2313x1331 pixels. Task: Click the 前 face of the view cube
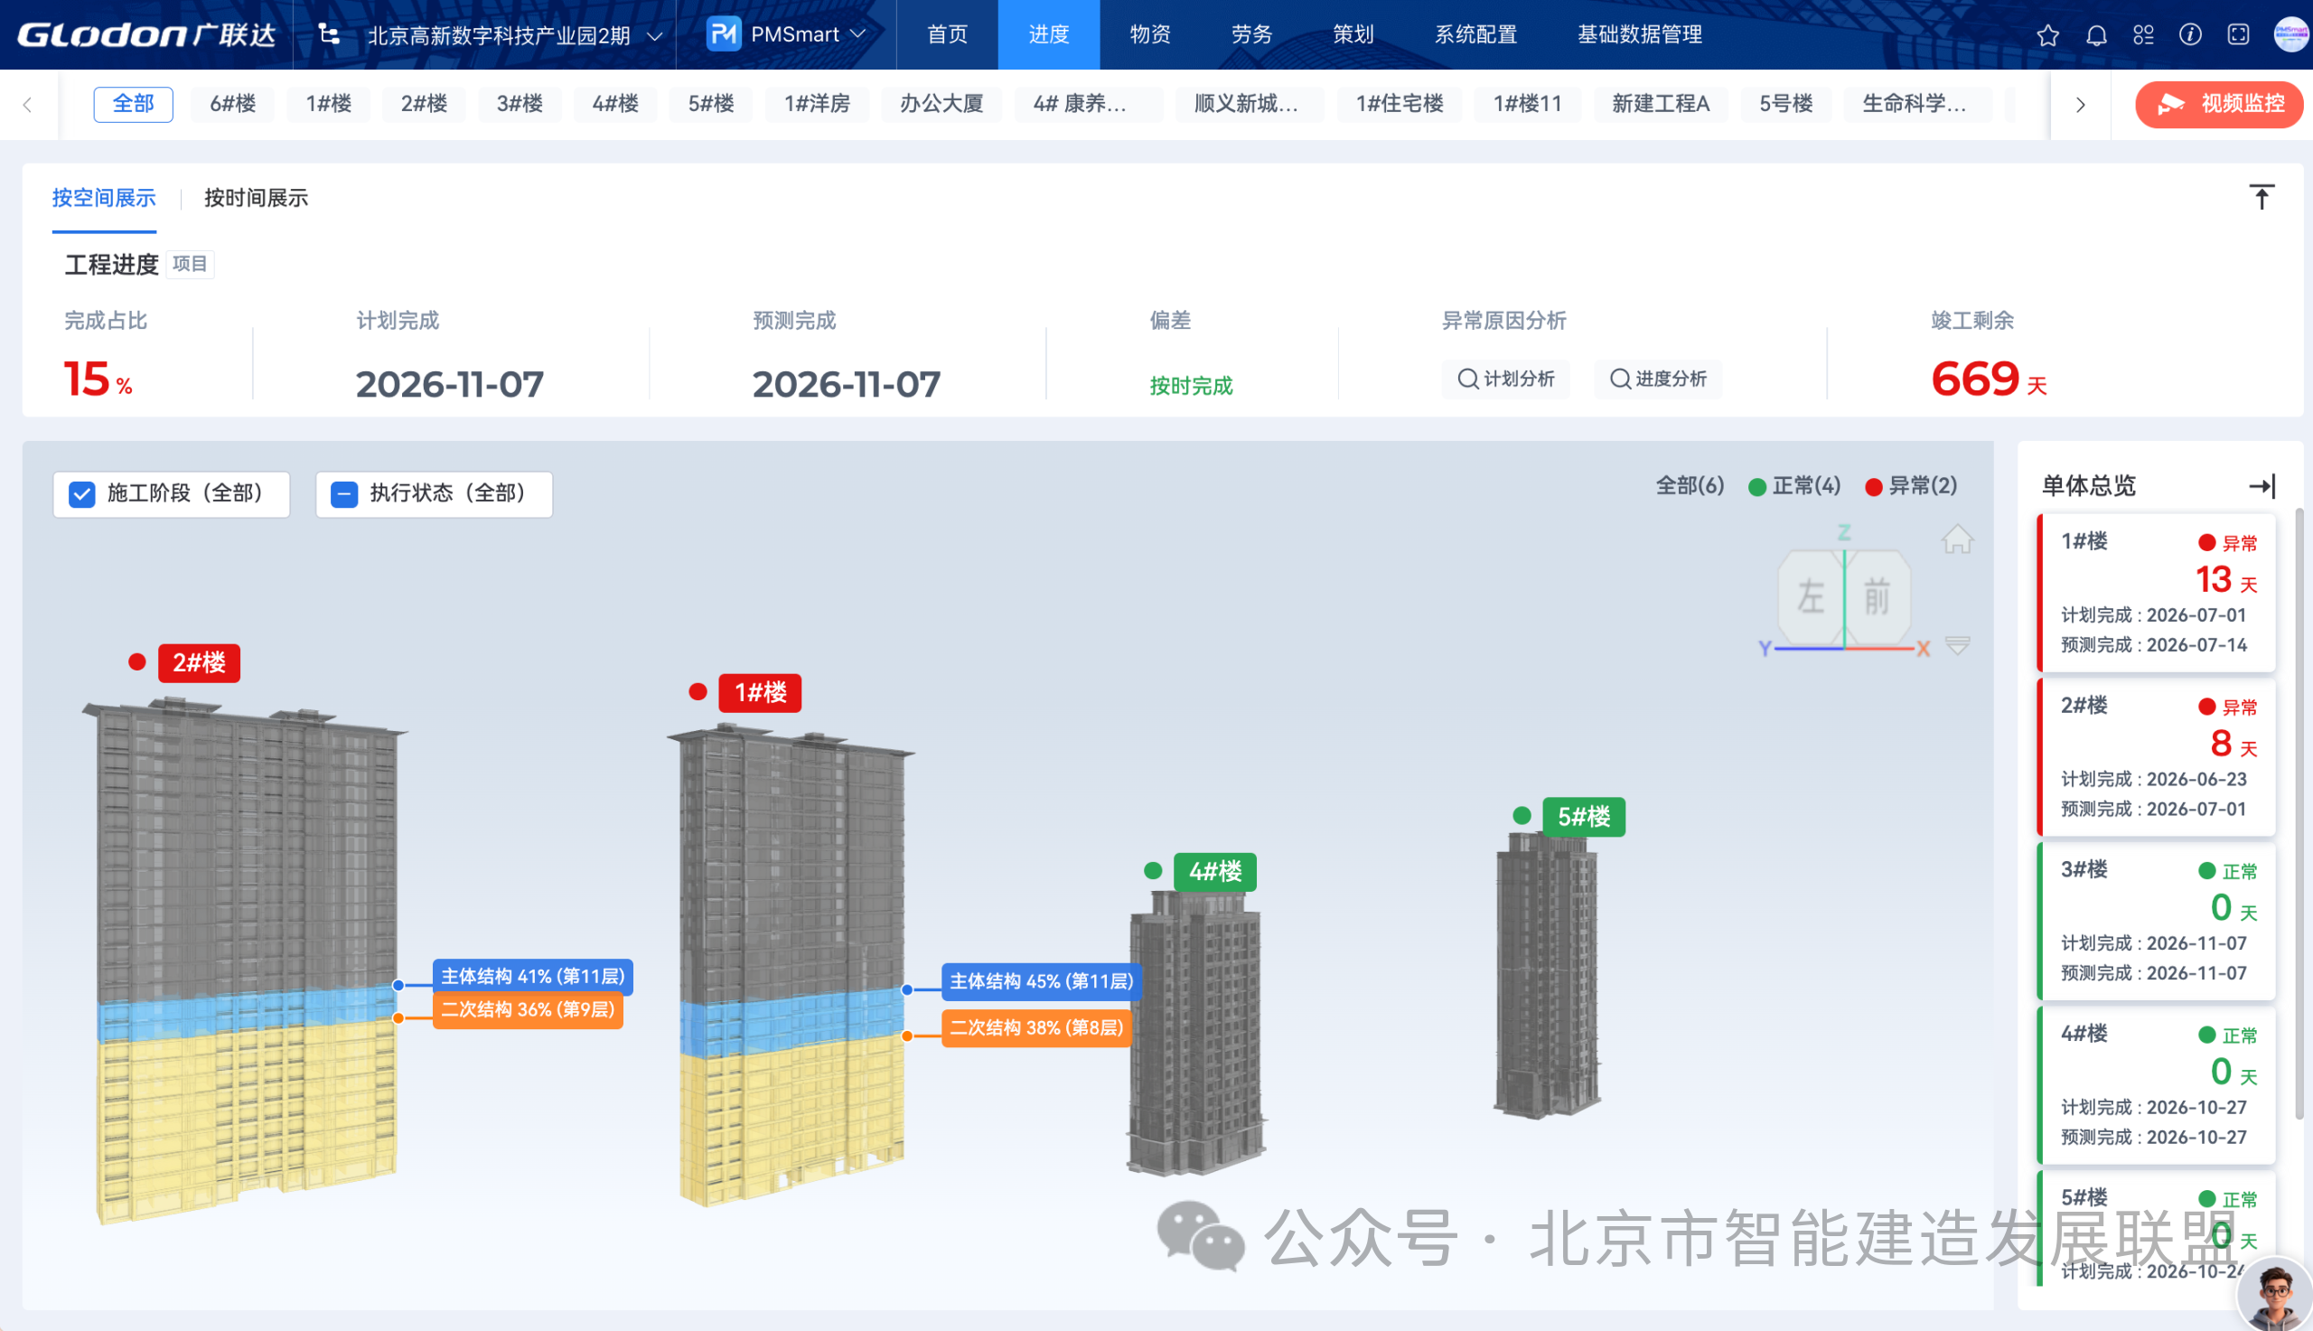click(1878, 597)
